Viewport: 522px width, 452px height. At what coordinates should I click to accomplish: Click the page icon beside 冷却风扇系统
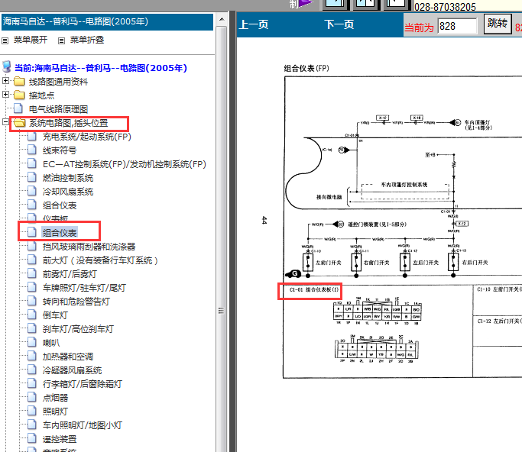tap(32, 191)
